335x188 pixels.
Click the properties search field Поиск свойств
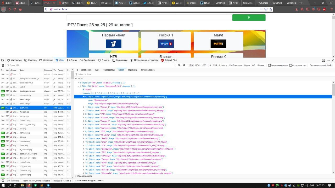click(x=204, y=74)
